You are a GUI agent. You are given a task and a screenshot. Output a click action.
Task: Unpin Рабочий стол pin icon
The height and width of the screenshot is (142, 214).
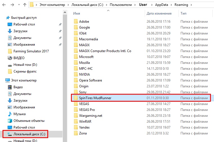click(60, 24)
